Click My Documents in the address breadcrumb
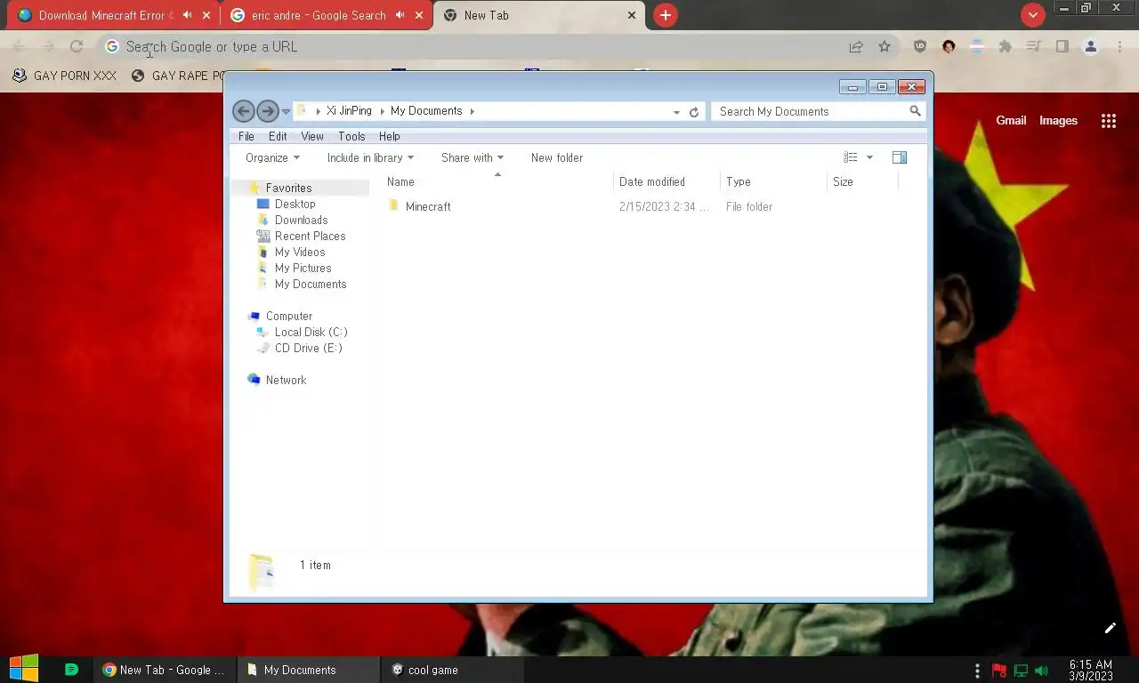1139x683 pixels. (x=426, y=111)
